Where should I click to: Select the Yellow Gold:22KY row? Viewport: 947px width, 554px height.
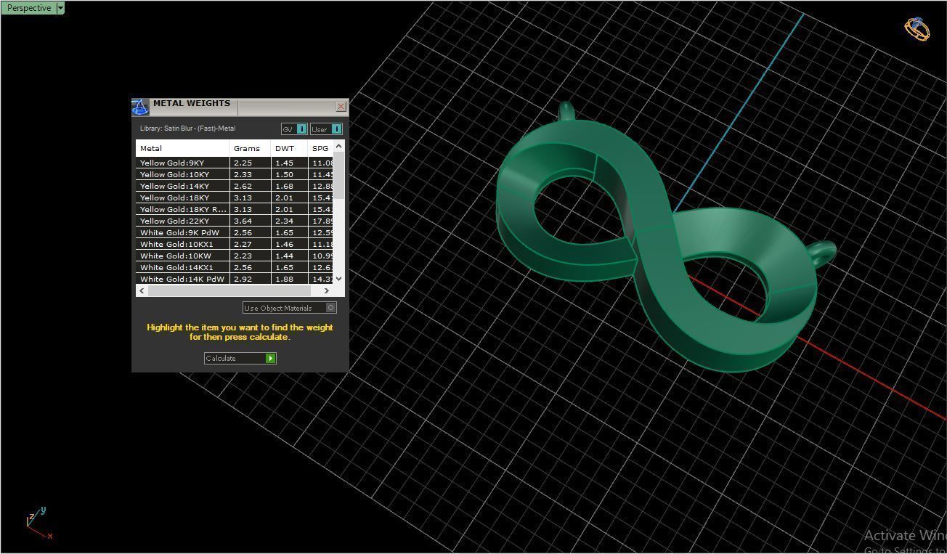[235, 221]
